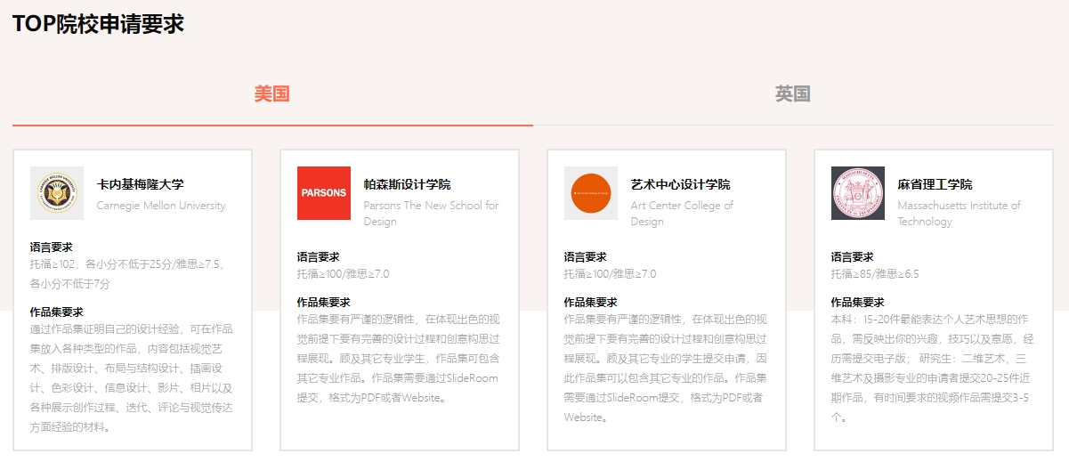Select the 艺术中心设计学院 title
The width and height of the screenshot is (1069, 462).
coord(680,184)
